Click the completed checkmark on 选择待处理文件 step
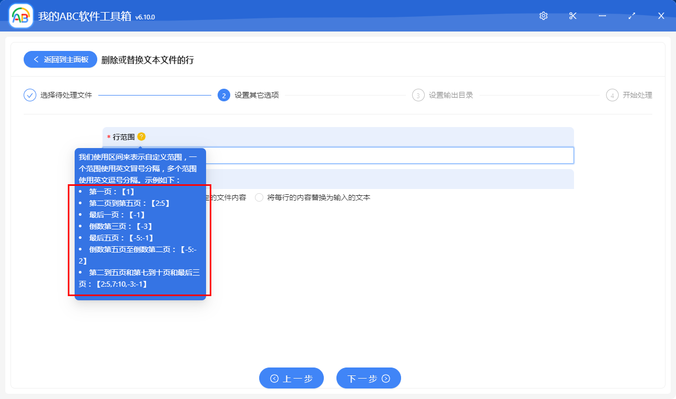This screenshot has width=676, height=399. point(29,95)
